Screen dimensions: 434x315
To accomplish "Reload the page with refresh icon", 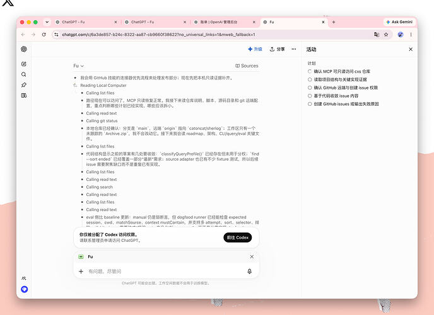I will pos(44,35).
